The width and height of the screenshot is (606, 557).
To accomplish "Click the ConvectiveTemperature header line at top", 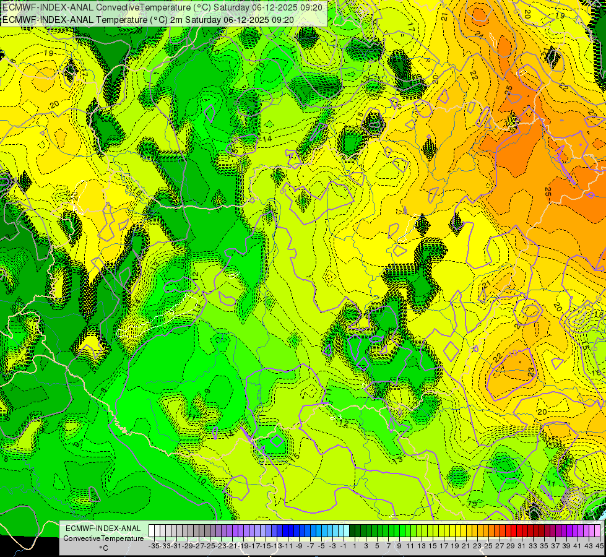I will point(163,7).
